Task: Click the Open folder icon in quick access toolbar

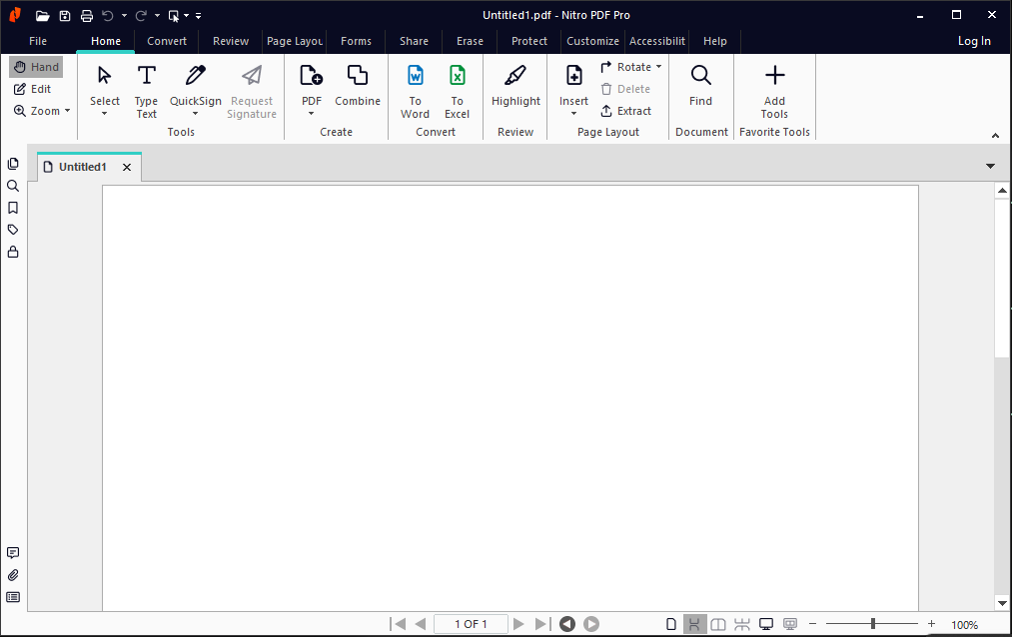Action: [43, 15]
